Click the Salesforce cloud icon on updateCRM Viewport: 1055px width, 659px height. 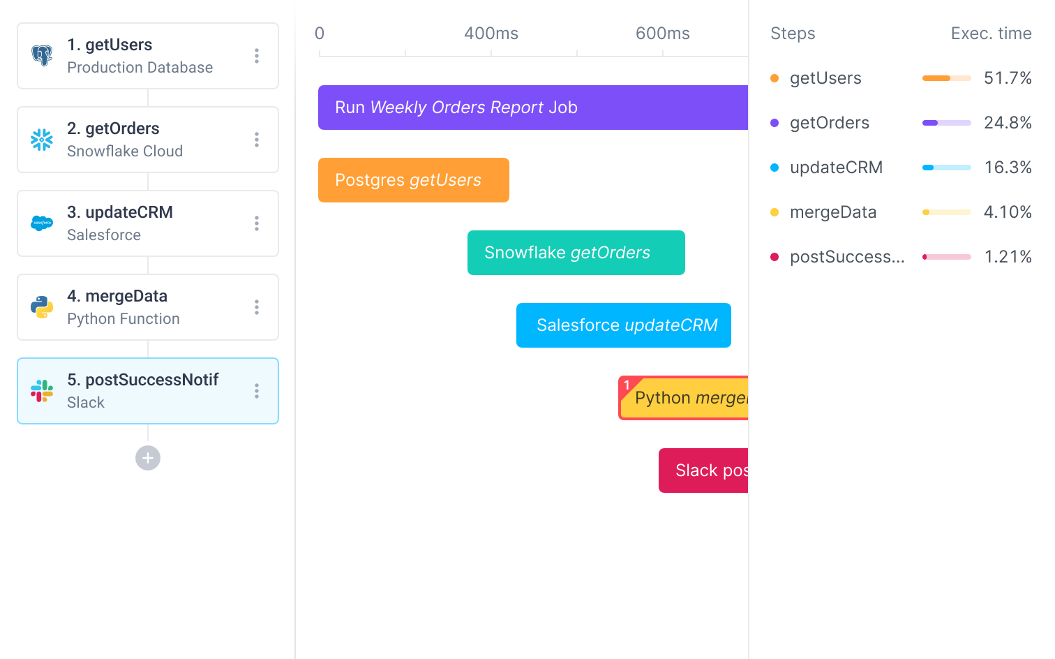point(42,223)
